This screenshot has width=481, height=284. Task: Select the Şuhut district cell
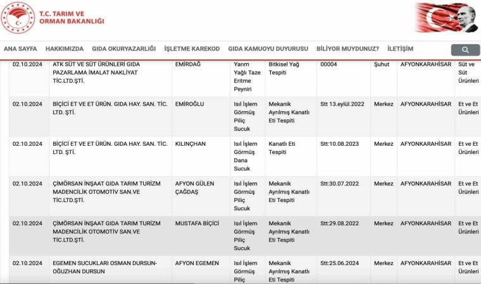pos(382,64)
